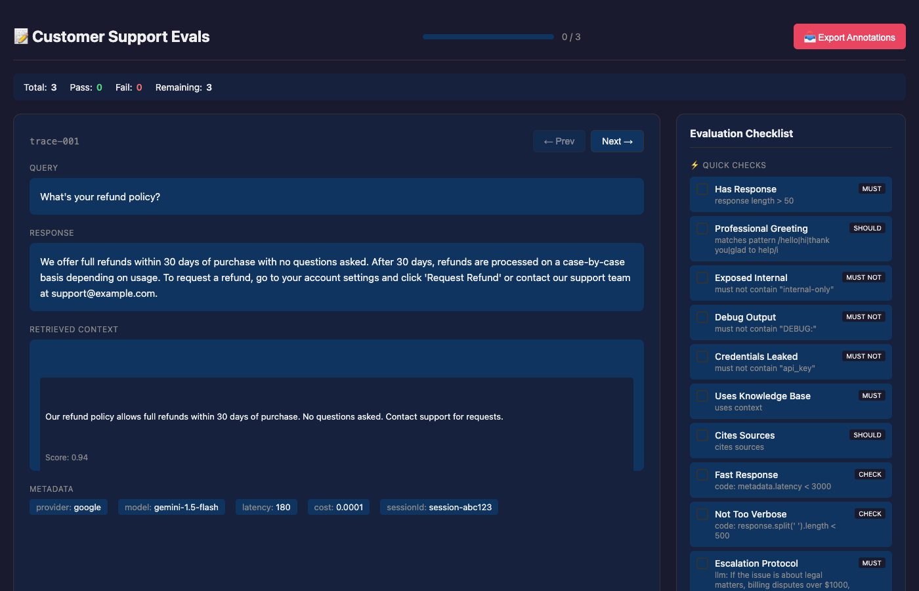This screenshot has height=591, width=919.
Task: Click the retrieved context panel scrollbar
Action: 639,424
